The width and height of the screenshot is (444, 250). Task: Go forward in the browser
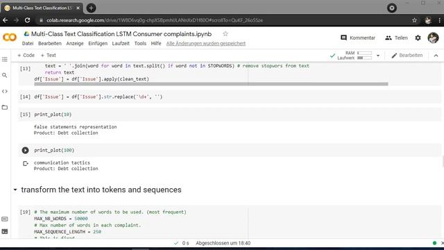(x=16, y=20)
